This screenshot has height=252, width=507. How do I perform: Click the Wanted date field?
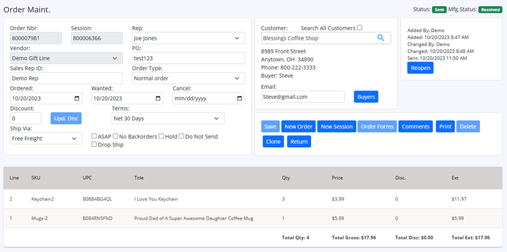point(127,98)
